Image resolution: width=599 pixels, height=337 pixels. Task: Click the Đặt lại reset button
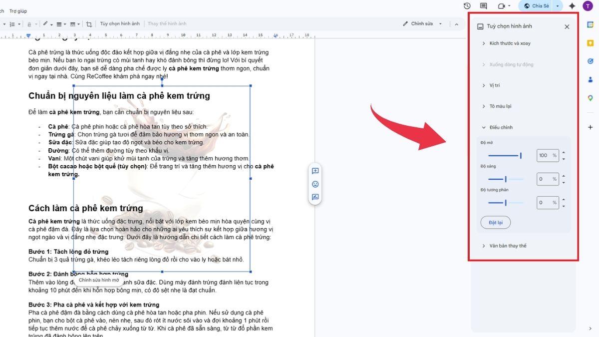click(x=495, y=222)
